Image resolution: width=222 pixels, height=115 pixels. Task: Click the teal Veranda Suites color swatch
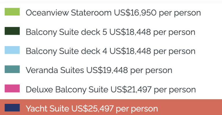pyautogui.click(x=12, y=69)
